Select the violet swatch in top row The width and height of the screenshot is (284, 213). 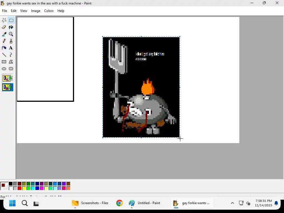coord(64,184)
